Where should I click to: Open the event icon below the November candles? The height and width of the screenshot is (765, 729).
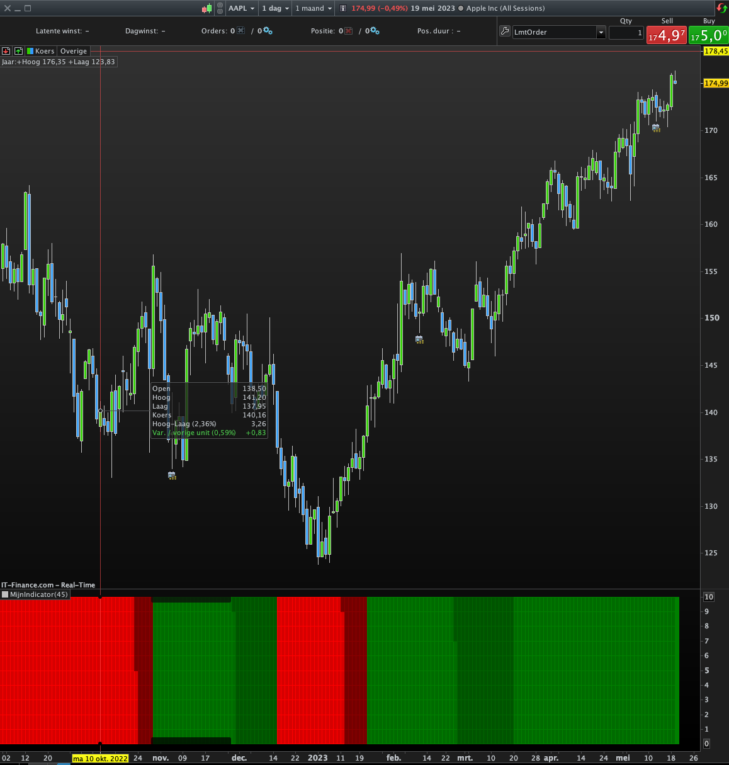(172, 475)
